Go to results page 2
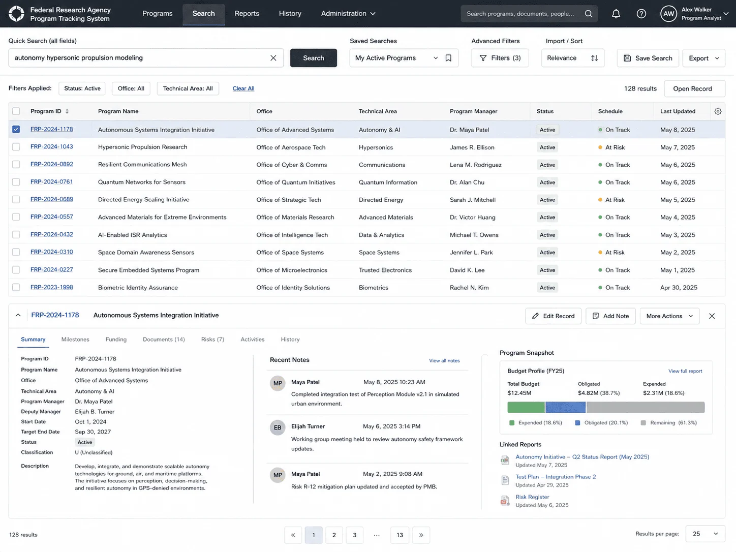736x552 pixels. pyautogui.click(x=334, y=535)
